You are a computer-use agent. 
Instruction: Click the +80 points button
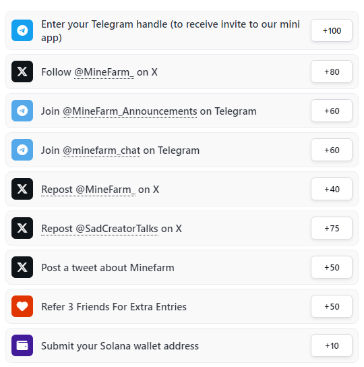click(332, 72)
